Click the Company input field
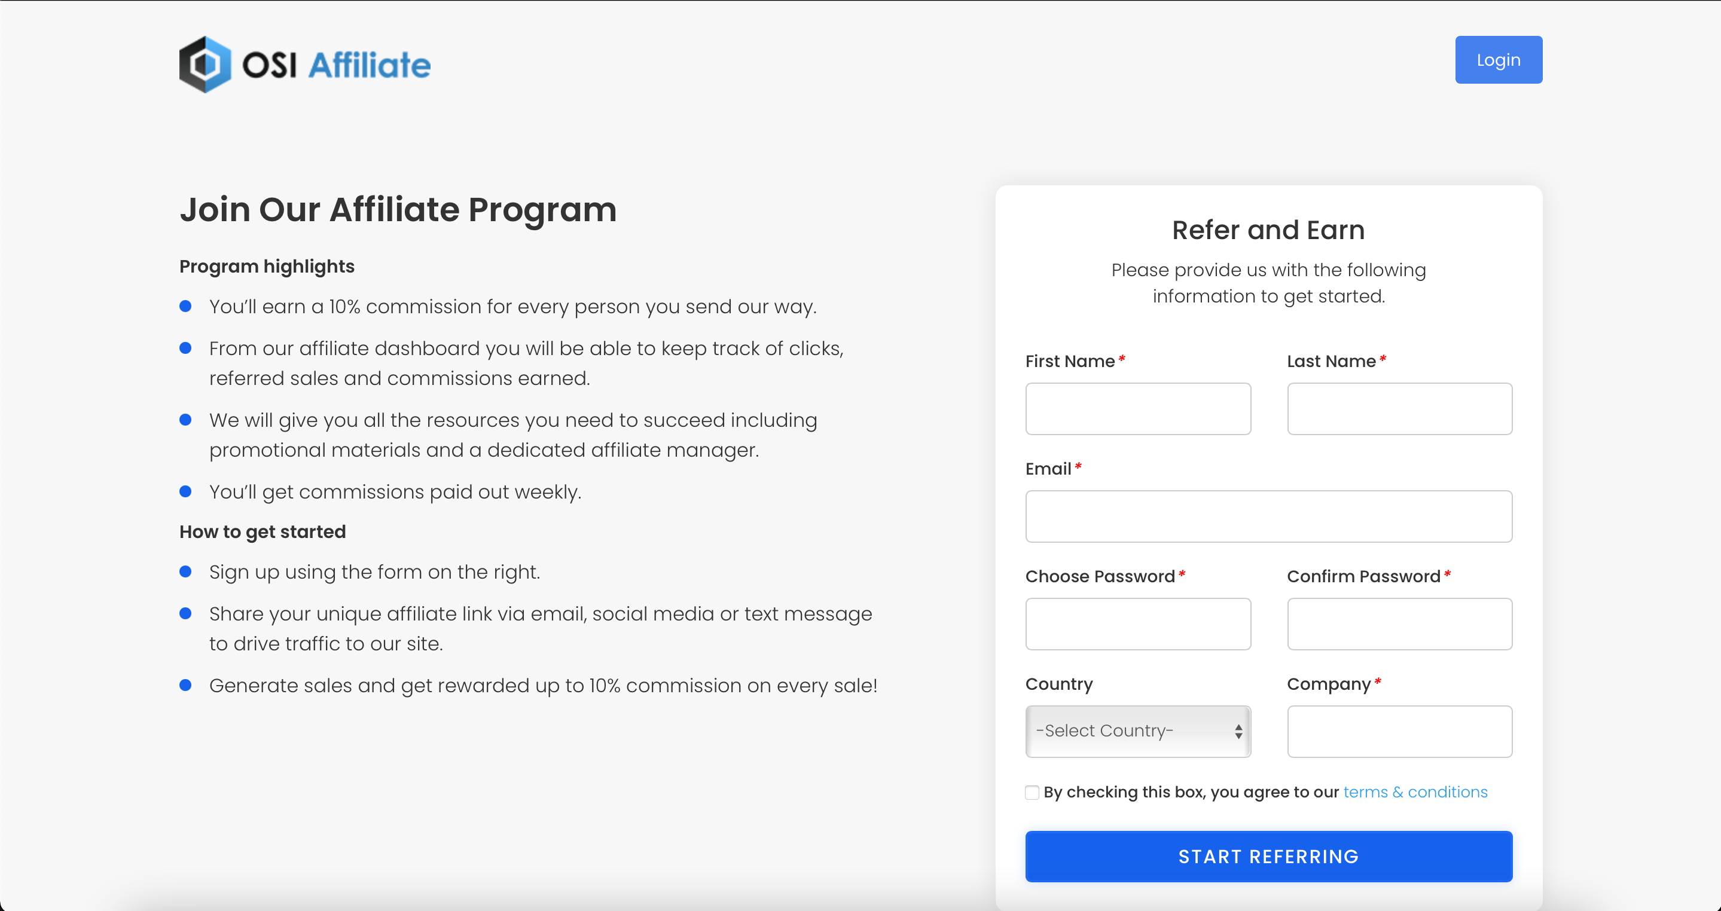 (x=1400, y=731)
